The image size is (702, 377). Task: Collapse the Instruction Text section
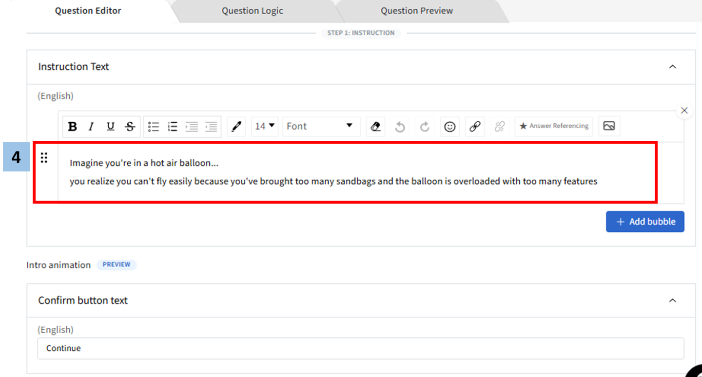click(x=672, y=67)
